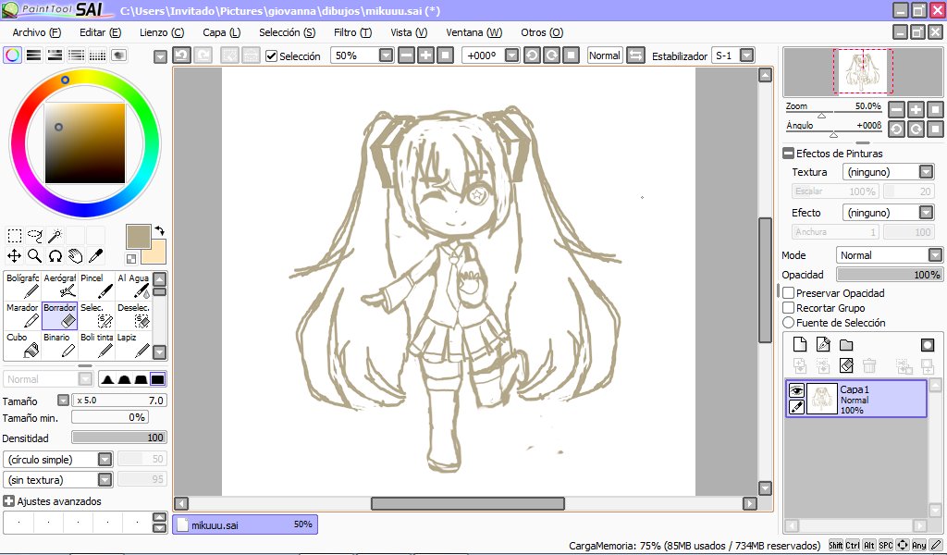Screen dimensions: 947x555
Task: Open brush texture sin textura dropdown
Action: (x=105, y=480)
